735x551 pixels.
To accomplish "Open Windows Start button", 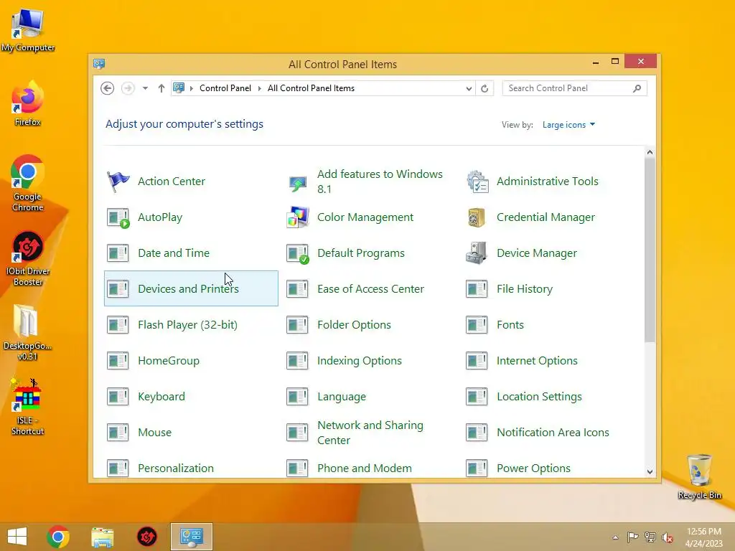I will (x=17, y=537).
